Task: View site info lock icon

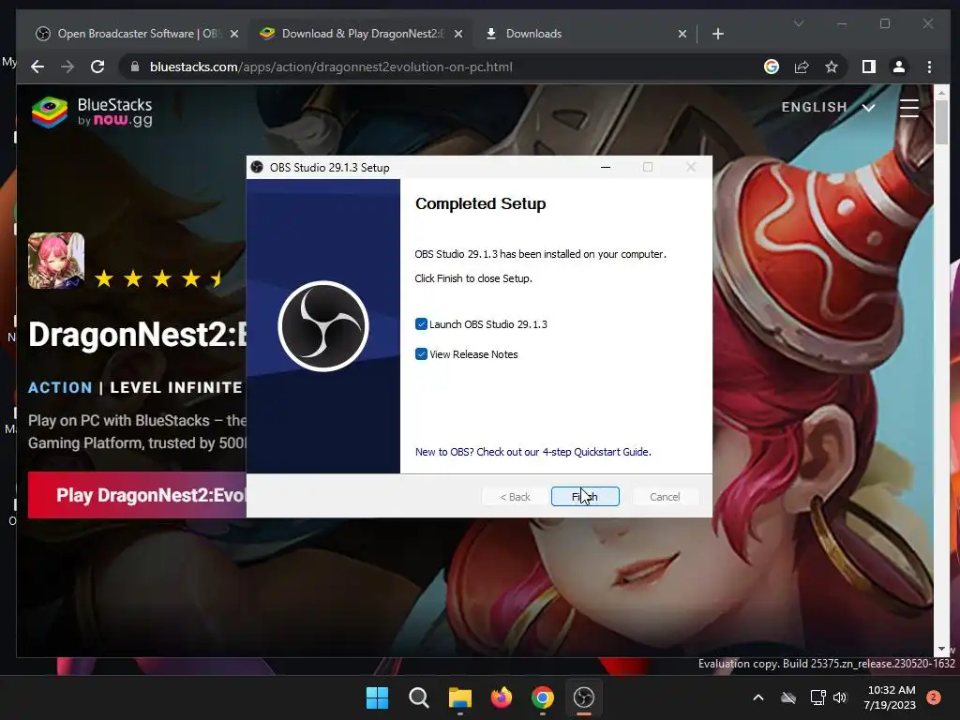Action: click(x=135, y=67)
